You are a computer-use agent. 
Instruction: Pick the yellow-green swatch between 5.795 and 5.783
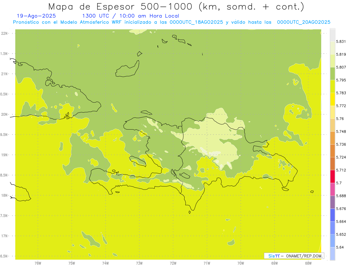click(x=332, y=86)
